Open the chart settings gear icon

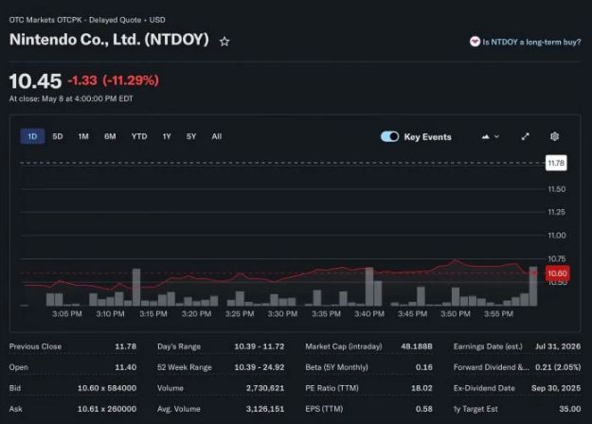pos(554,136)
